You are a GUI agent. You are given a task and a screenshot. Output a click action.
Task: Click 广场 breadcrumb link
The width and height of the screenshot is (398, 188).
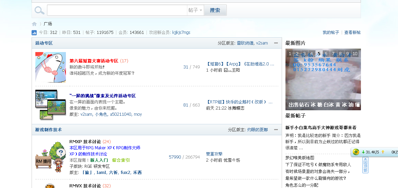pos(48,24)
